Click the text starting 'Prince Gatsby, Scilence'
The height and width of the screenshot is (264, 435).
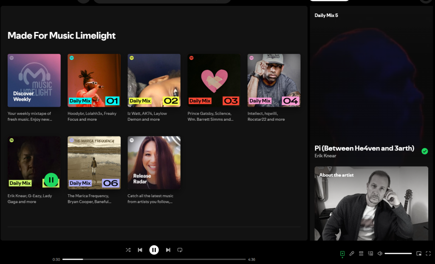point(210,116)
